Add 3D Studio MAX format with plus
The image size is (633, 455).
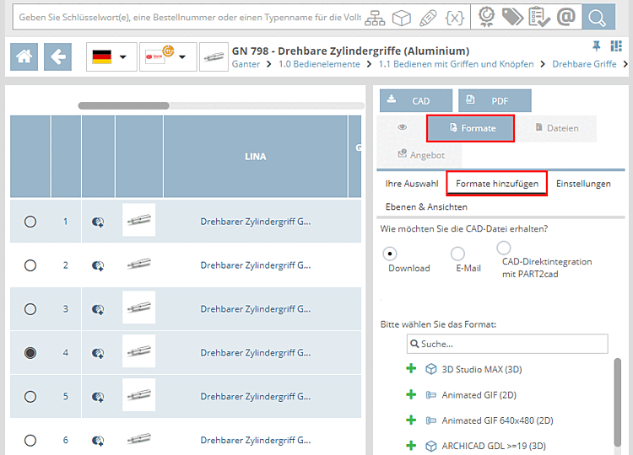pyautogui.click(x=411, y=368)
